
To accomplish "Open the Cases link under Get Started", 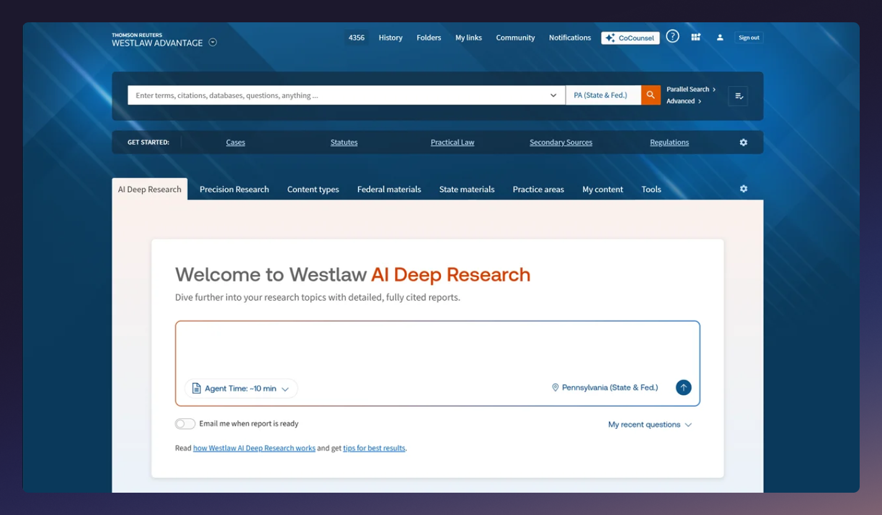I will [x=235, y=142].
